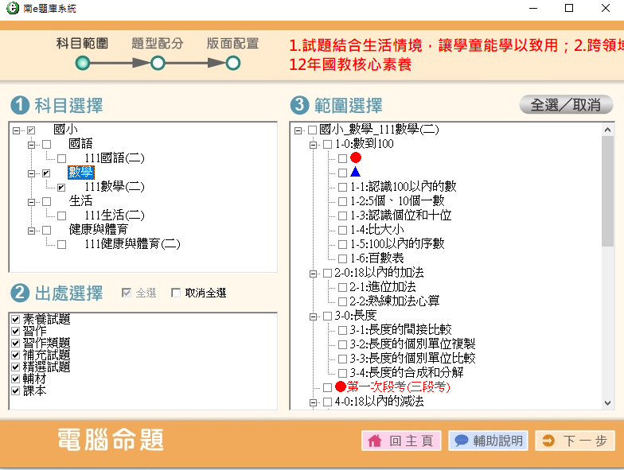Viewport: 624px width, 470px height.
Task: Collapse the 3-0:長度 tree node
Action: (x=313, y=316)
